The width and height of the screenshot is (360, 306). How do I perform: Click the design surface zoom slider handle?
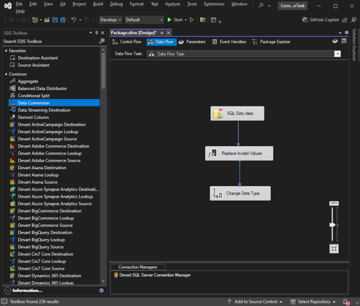(333, 225)
